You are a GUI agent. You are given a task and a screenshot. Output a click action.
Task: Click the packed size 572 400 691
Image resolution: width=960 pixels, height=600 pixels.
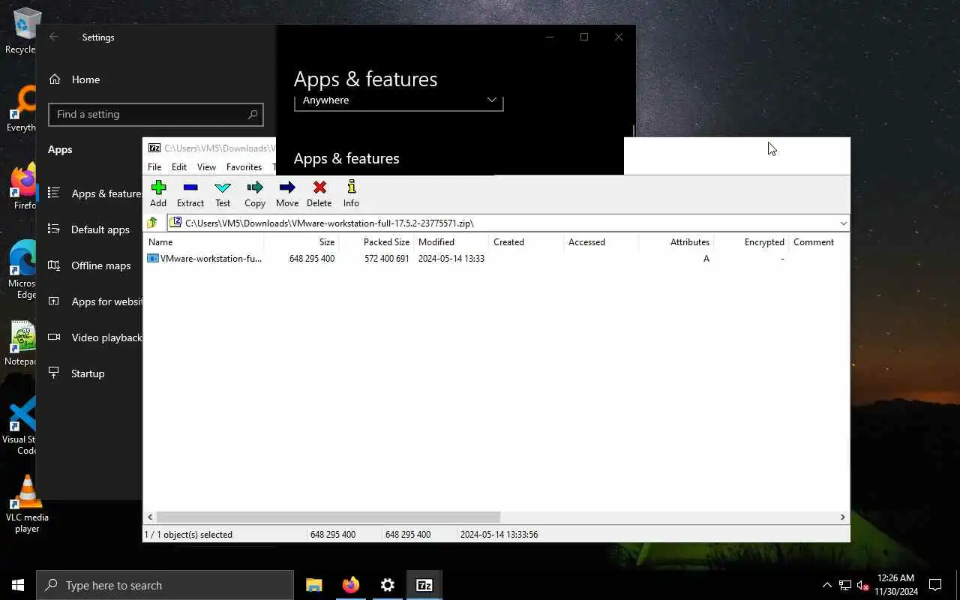pyautogui.click(x=387, y=259)
